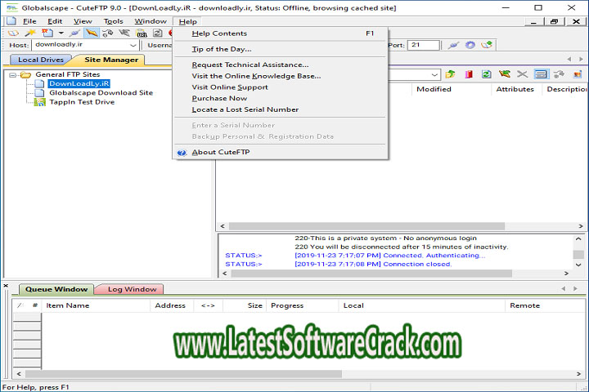Select Tip of the Day menu entry
Screen dimensions: 589x392
point(221,49)
